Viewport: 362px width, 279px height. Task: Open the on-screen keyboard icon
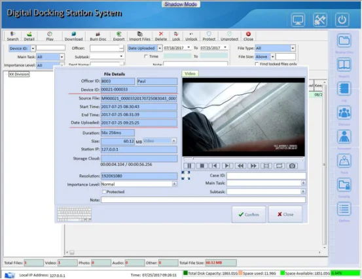[x=75, y=214]
